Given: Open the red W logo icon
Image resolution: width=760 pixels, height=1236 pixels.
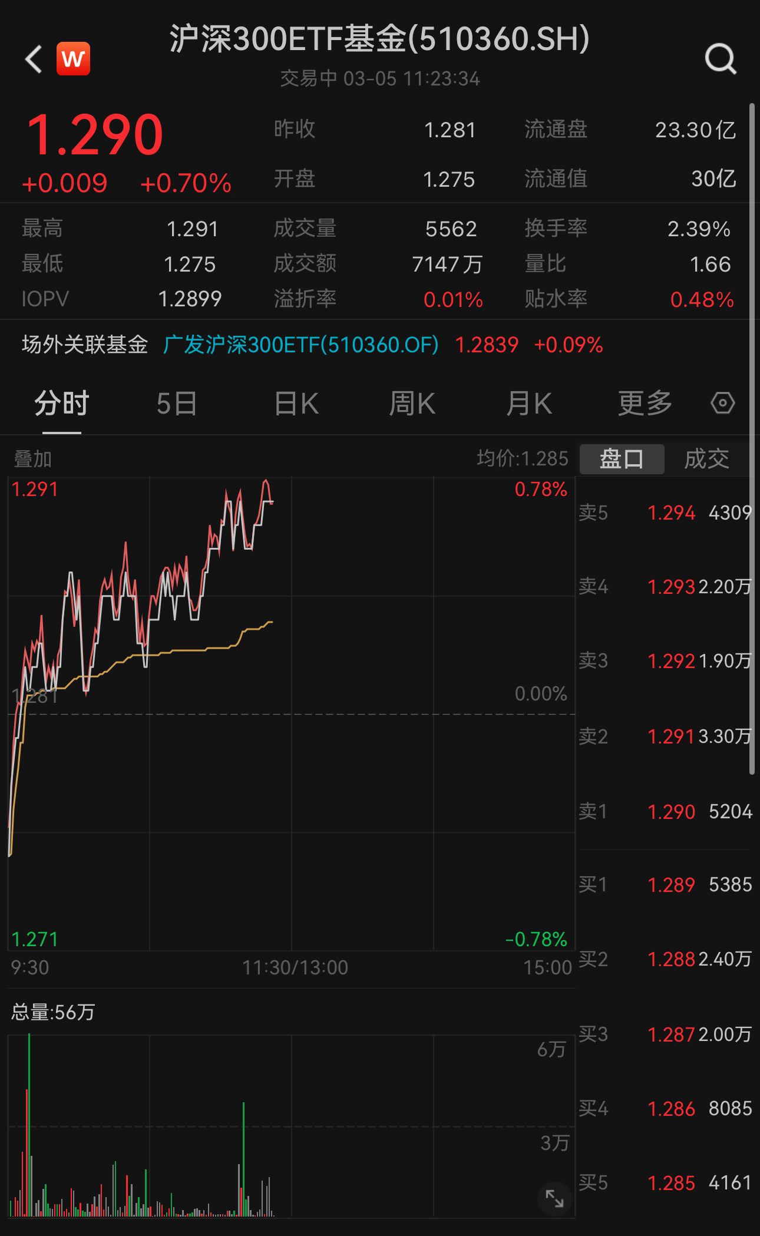Looking at the screenshot, I should (74, 59).
